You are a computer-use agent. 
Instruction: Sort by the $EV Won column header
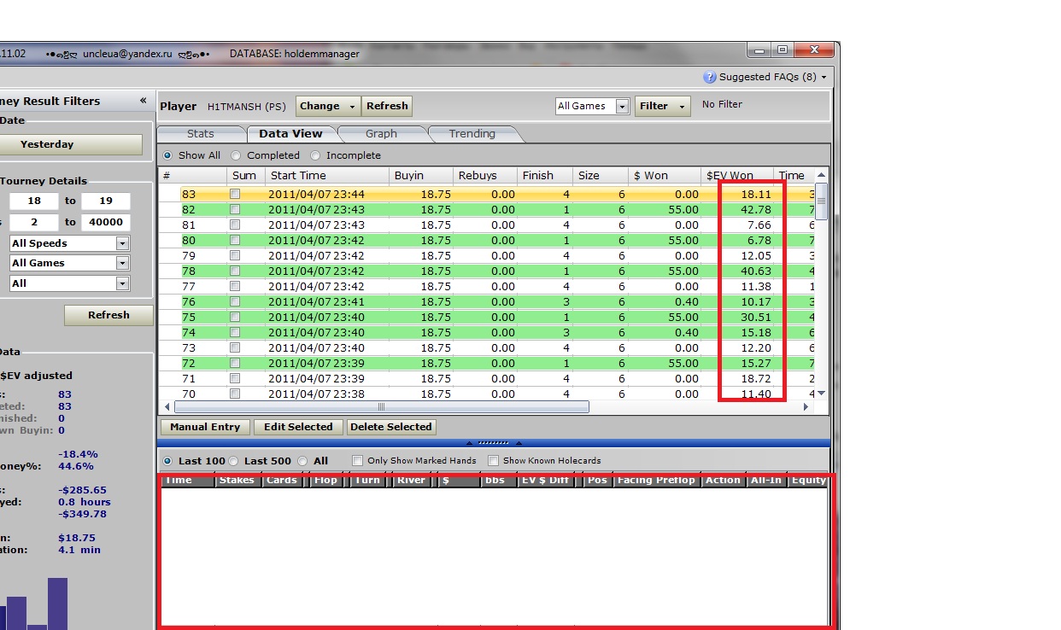tap(730, 176)
